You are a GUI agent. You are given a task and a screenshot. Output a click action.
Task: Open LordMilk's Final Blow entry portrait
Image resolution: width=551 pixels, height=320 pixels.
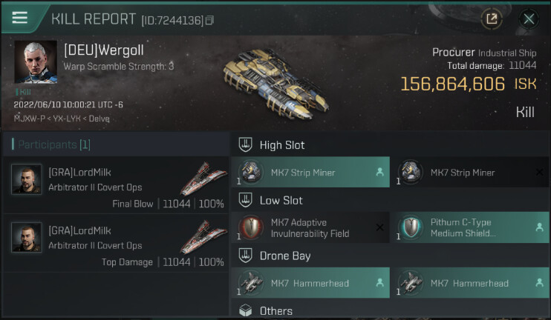(27, 180)
